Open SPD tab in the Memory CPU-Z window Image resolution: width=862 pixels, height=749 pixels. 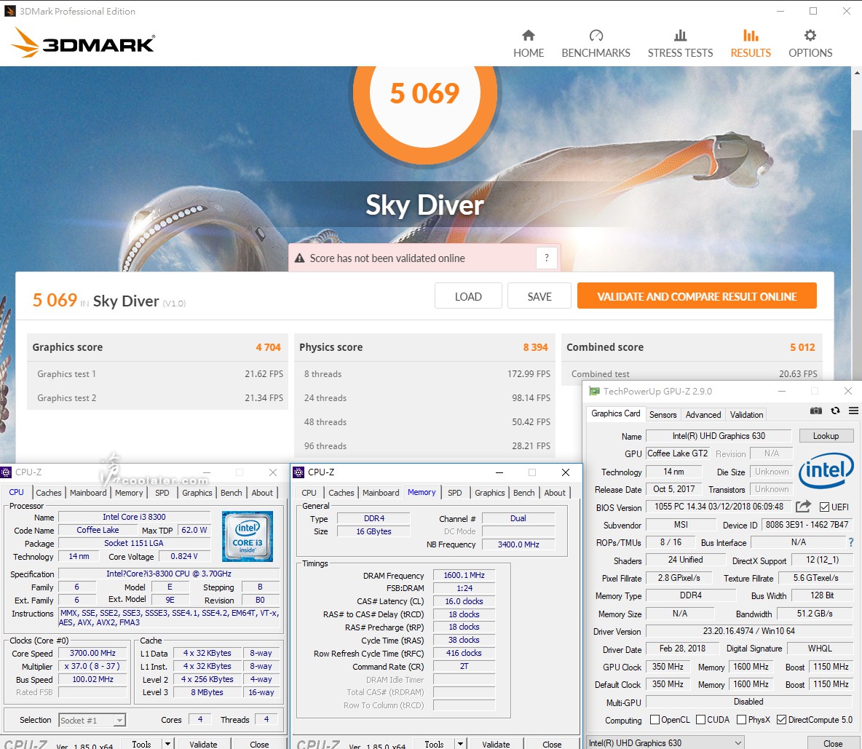454,493
